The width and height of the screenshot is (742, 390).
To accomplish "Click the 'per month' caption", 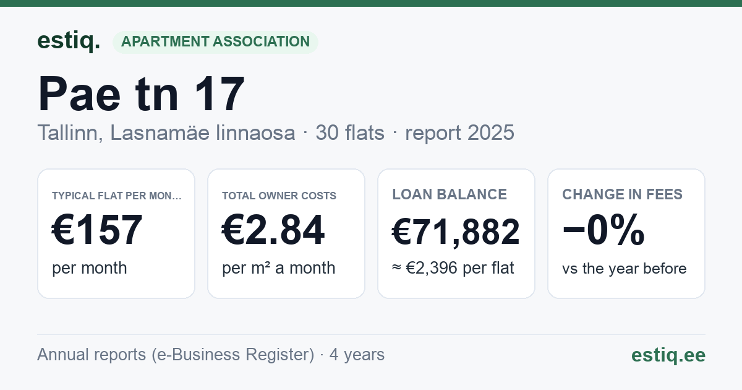I will pyautogui.click(x=90, y=268).
